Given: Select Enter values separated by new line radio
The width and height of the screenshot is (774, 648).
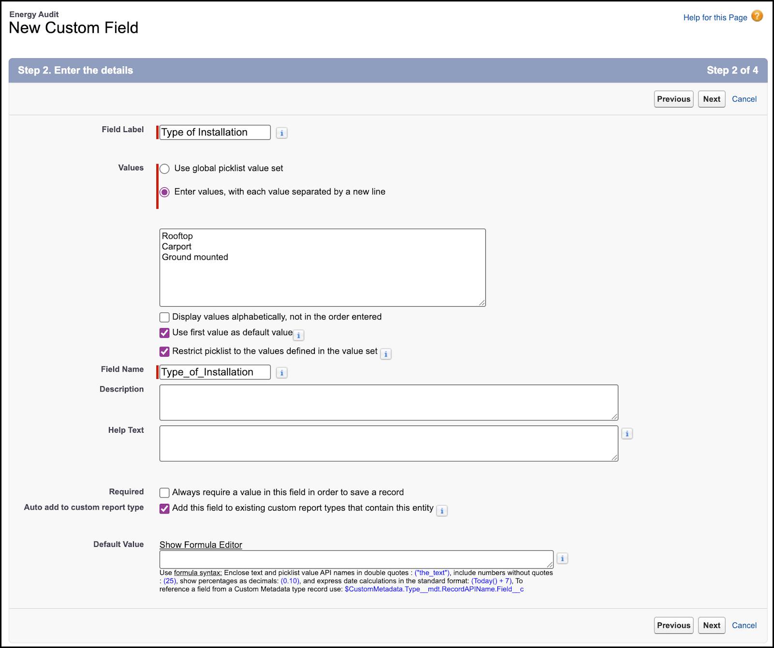Looking at the screenshot, I should [164, 192].
